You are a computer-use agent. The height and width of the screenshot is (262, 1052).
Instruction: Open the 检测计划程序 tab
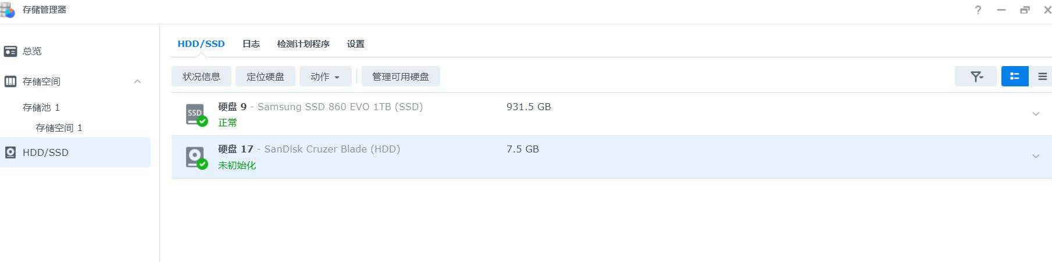pyautogui.click(x=303, y=44)
